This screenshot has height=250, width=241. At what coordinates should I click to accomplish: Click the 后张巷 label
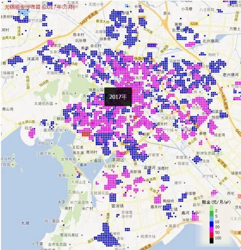[x=81, y=41]
